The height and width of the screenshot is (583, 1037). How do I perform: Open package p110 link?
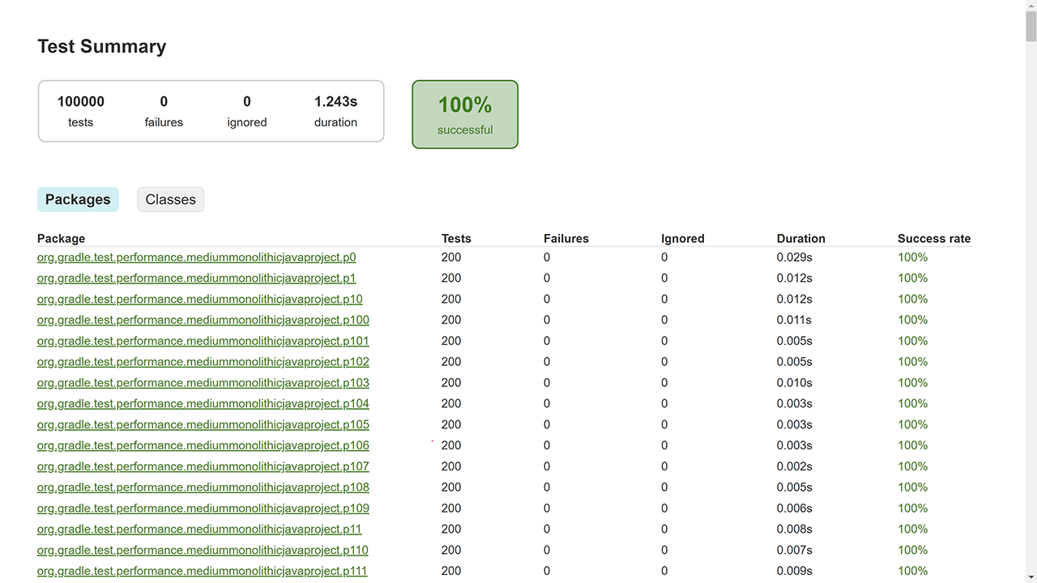pyautogui.click(x=203, y=551)
